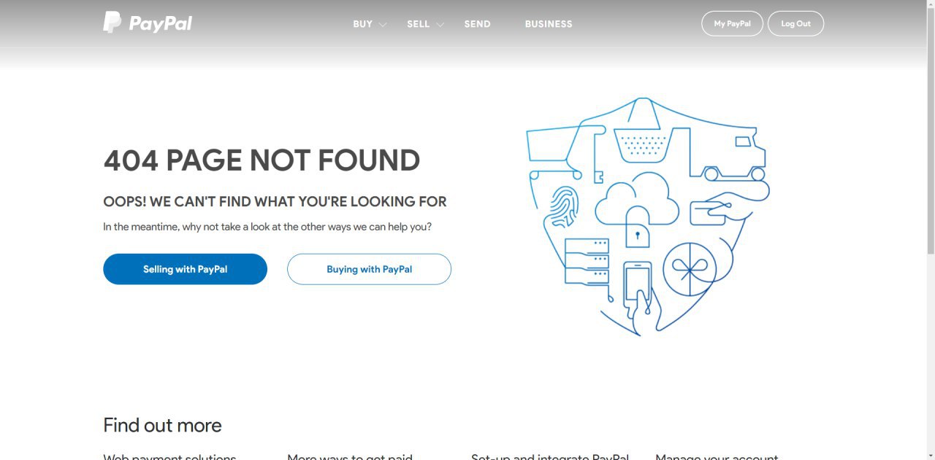Click the gift ribbon circle icon
Screen dimensions: 935x460
coord(690,269)
